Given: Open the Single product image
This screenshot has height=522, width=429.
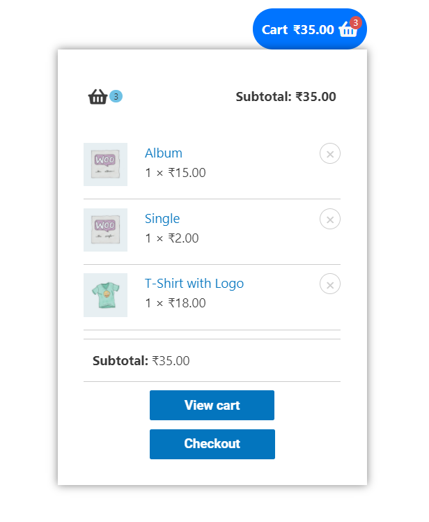Looking at the screenshot, I should coord(105,230).
